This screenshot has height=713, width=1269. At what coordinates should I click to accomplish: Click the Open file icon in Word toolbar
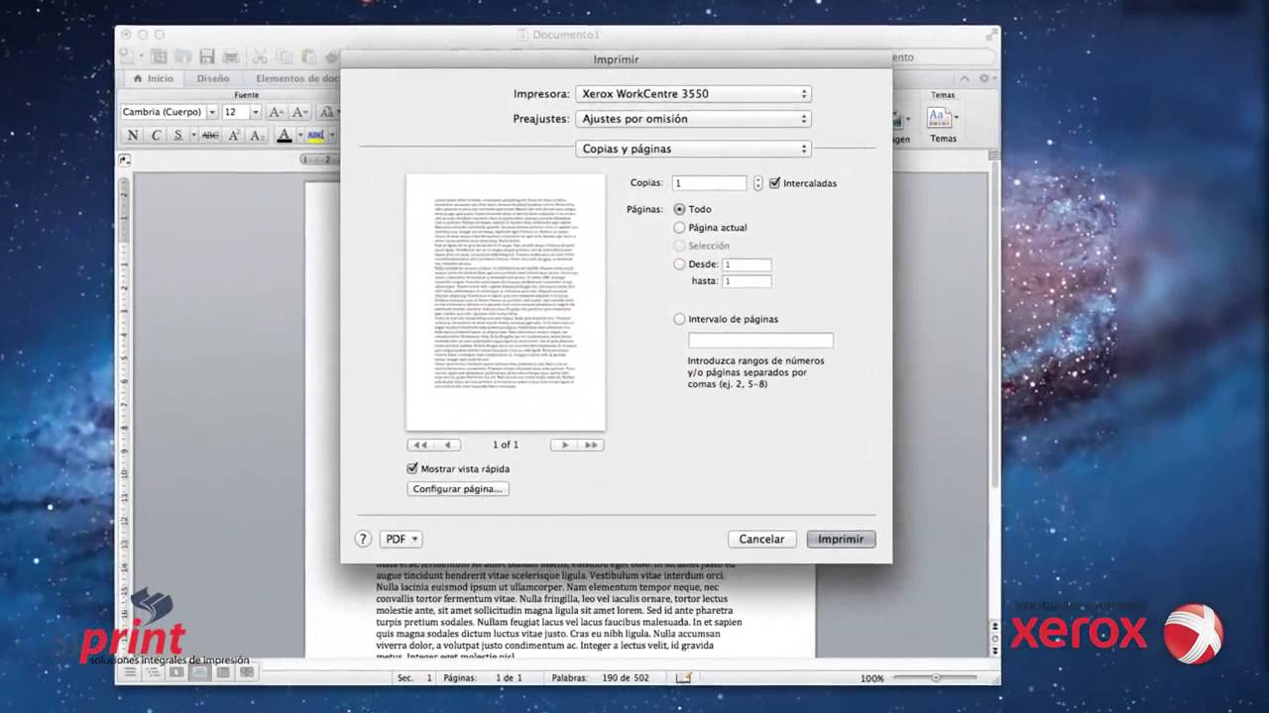[x=182, y=56]
